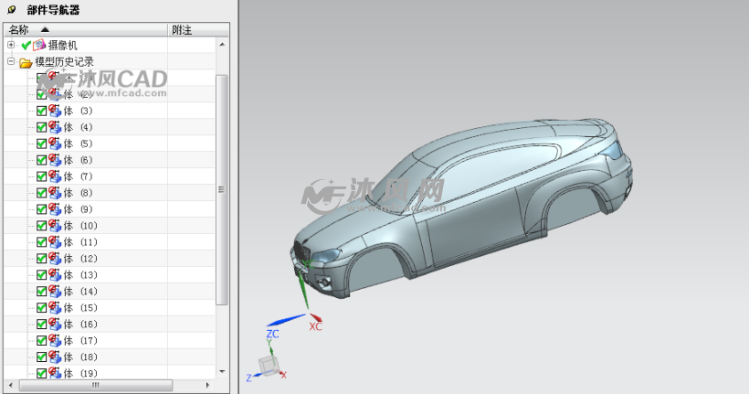This screenshot has width=749, height=394.
Task: Select the text 体 (5)
Action: pyautogui.click(x=78, y=144)
